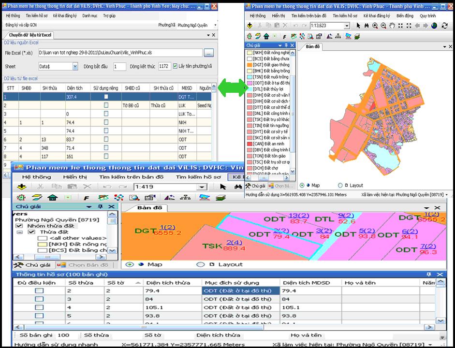Open the Danh mục menu
The image size is (455, 348).
click(x=89, y=15)
